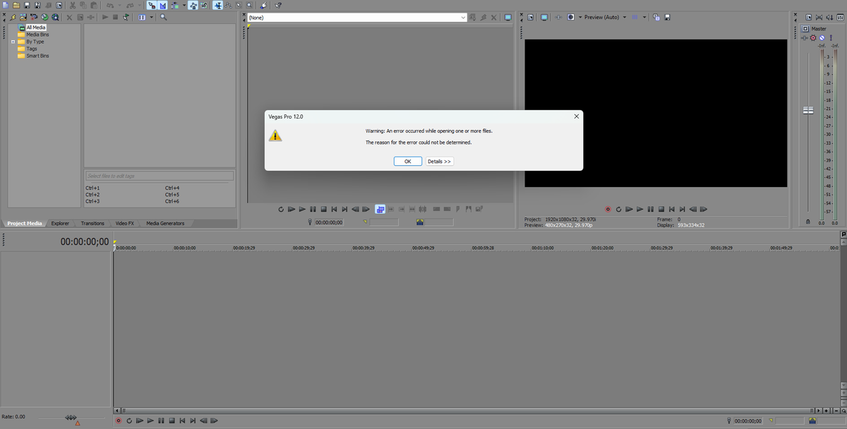This screenshot has height=429, width=847.
Task: Click the Search Media Bins magnifier icon
Action: point(163,17)
